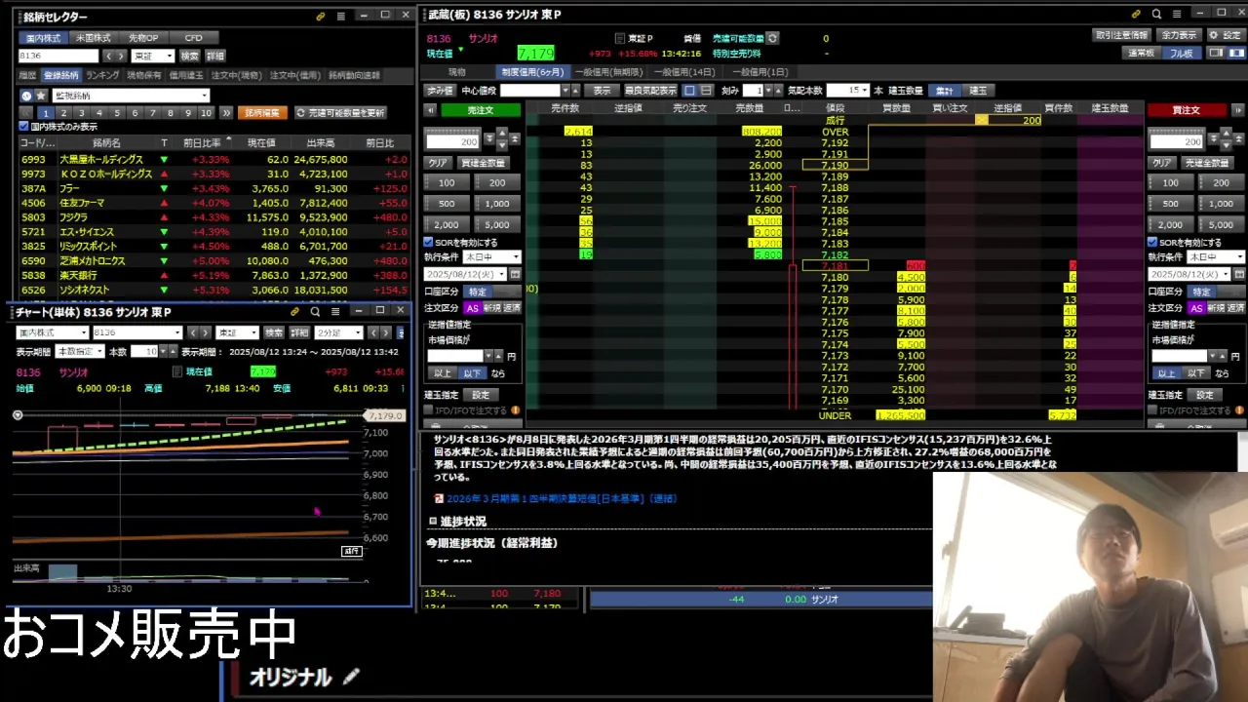This screenshot has width=1248, height=702.
Task: Select 現物 tab in 武蔵 board
Action: point(457,72)
